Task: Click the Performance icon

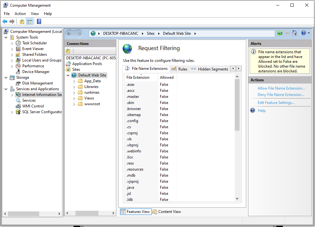Action: point(18,66)
